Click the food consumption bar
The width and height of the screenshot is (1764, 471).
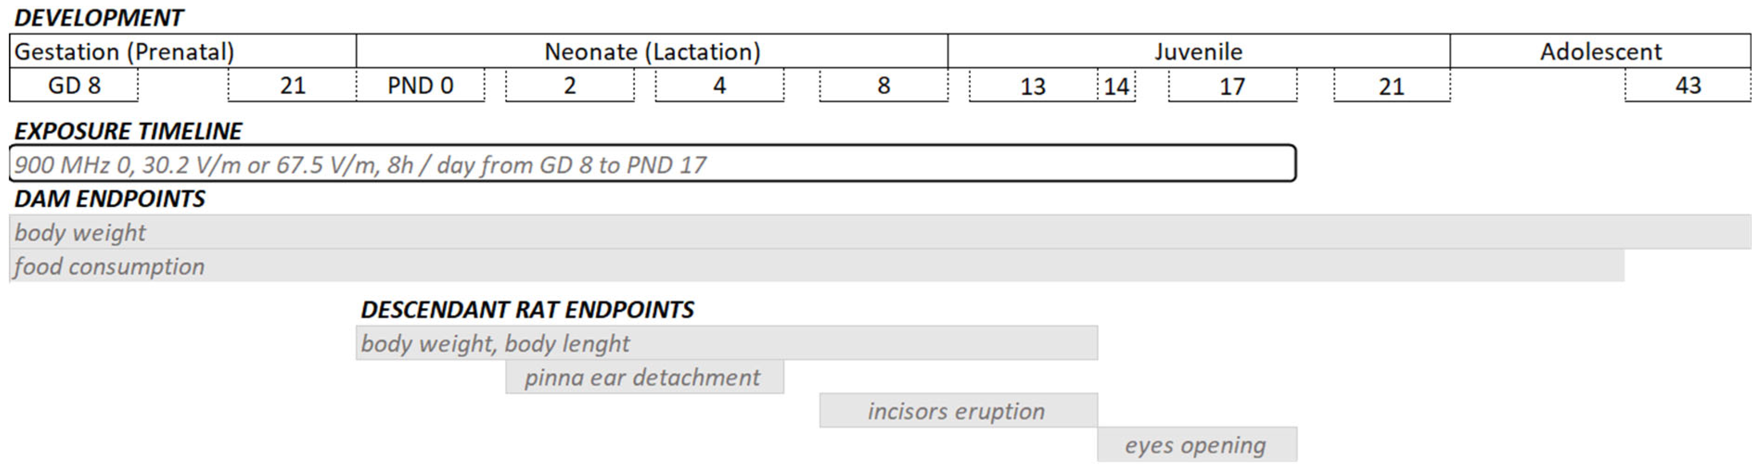(x=816, y=266)
